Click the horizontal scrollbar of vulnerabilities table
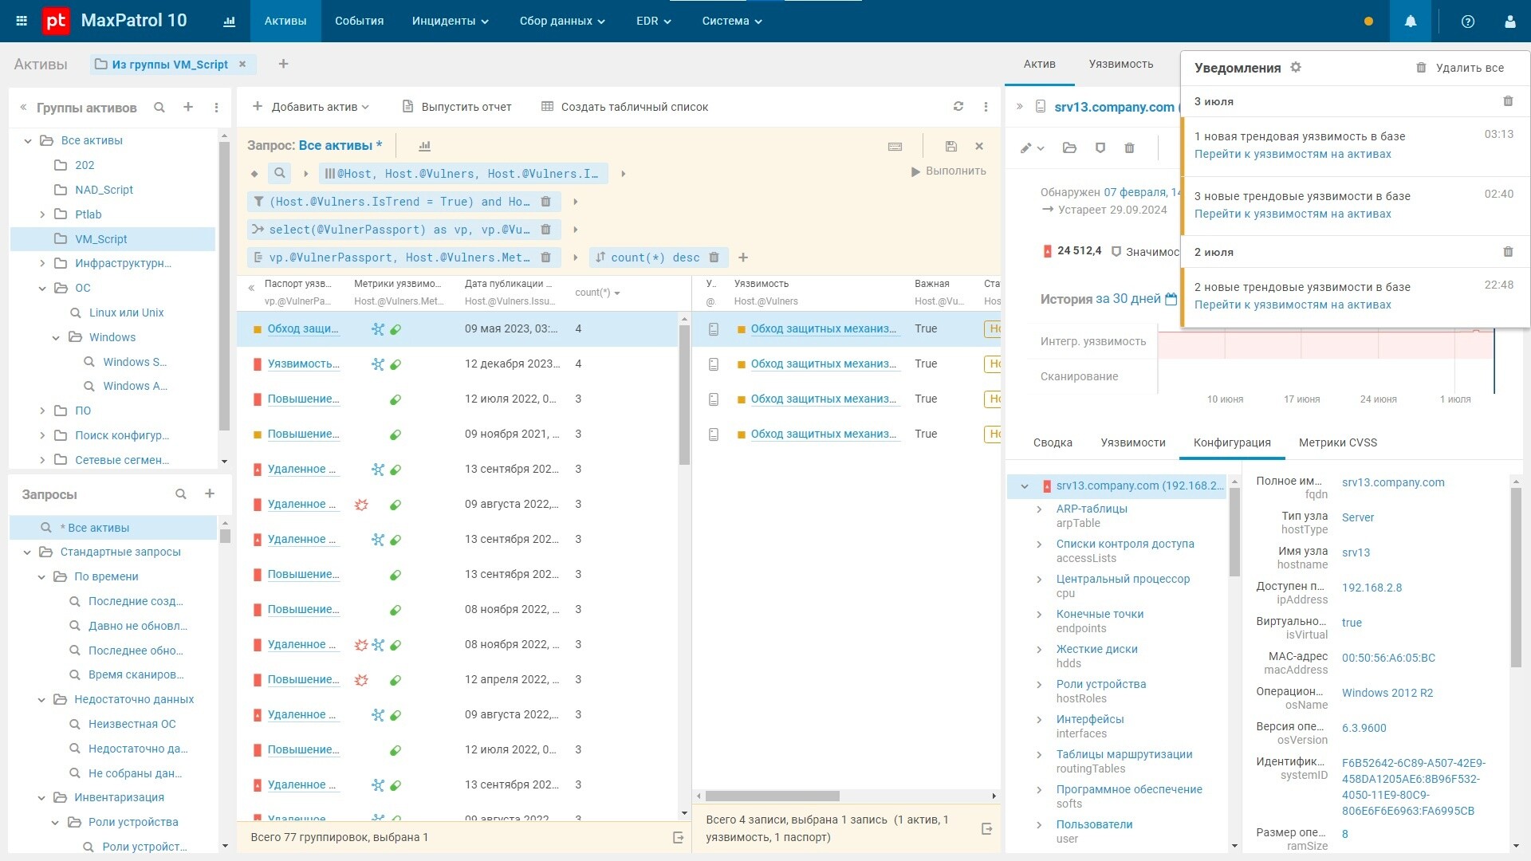This screenshot has height=861, width=1531. 772,796
